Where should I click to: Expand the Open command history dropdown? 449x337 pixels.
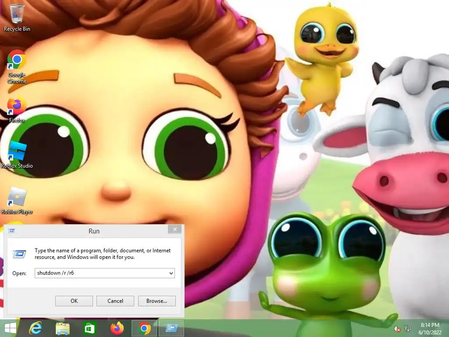click(x=171, y=273)
